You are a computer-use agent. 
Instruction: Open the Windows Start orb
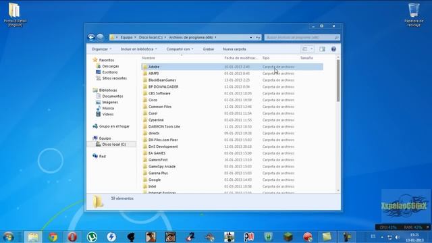click(x=9, y=237)
